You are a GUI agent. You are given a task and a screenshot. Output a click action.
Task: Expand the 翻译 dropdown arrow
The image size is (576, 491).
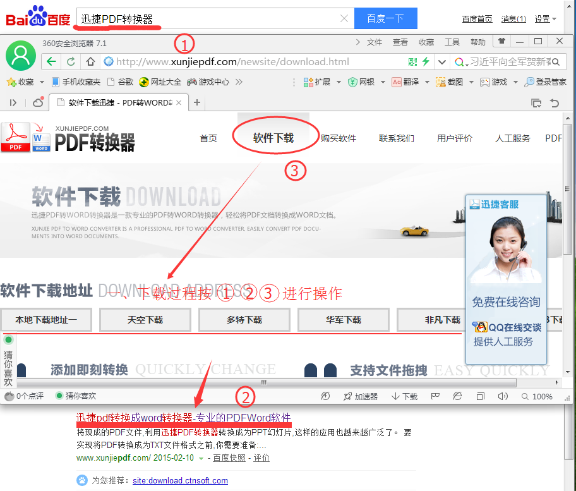click(x=427, y=82)
